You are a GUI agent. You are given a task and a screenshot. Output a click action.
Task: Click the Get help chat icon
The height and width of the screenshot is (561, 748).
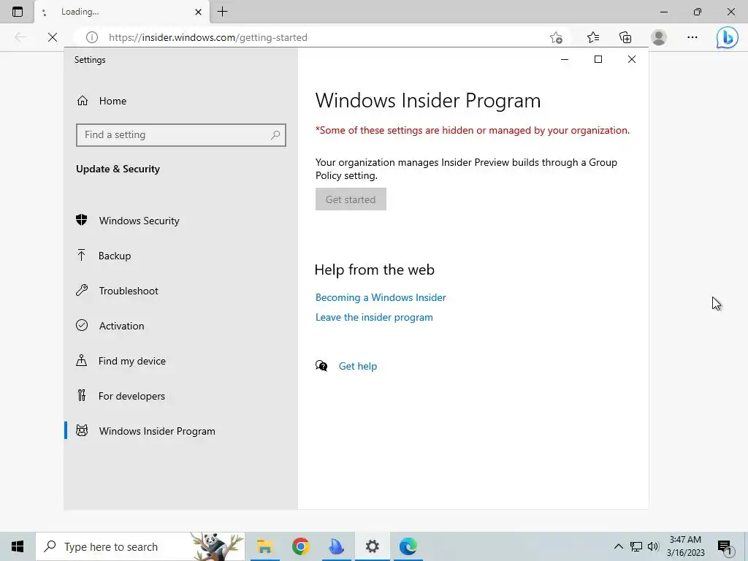321,366
